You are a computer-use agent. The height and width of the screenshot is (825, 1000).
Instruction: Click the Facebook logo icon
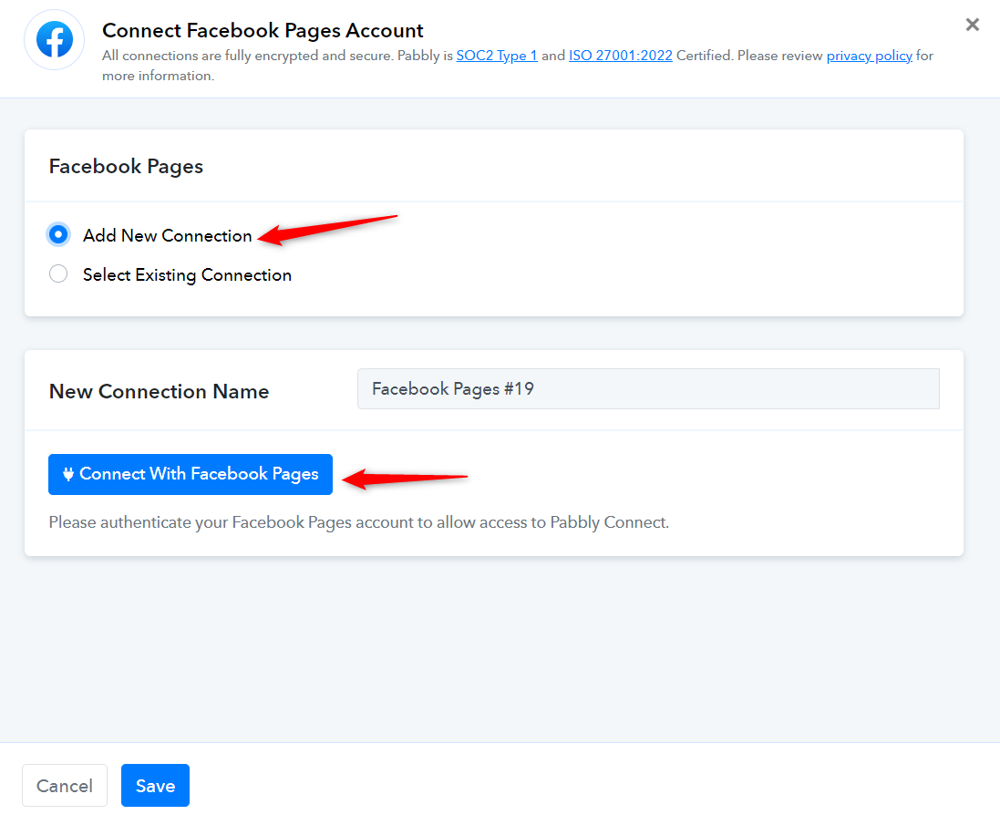click(54, 39)
